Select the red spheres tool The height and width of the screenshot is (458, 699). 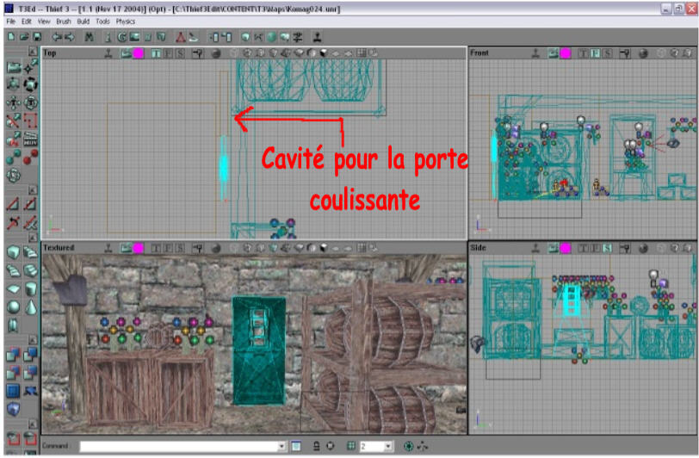point(30,157)
